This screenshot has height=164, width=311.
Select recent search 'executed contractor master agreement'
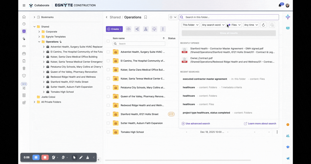tap(205, 79)
